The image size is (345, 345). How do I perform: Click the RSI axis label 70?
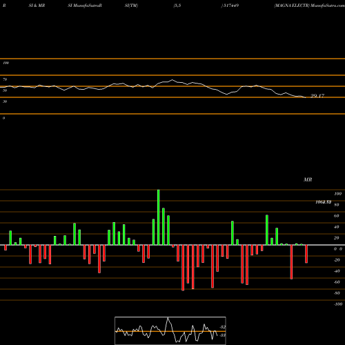pos(5,79)
